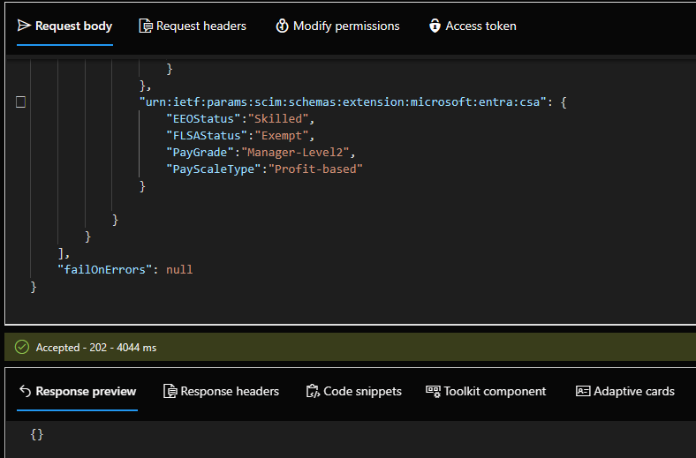Screen dimensions: 696x458
Task: Open the Code snippets tab
Action: (352, 391)
